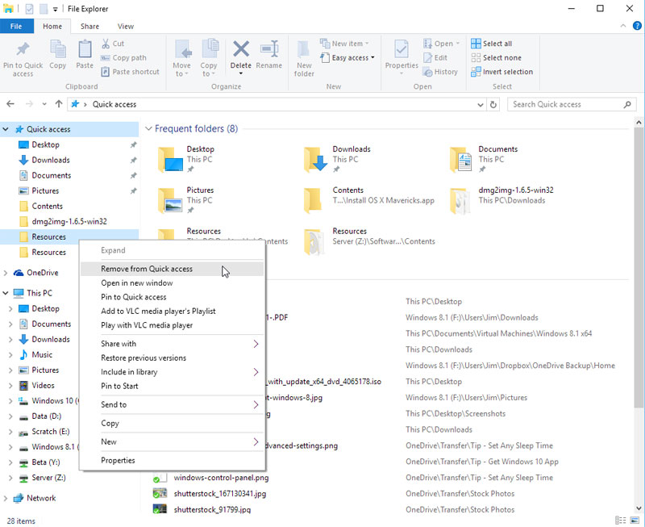
Task: Open the address bar history dropdown
Action: click(x=480, y=105)
